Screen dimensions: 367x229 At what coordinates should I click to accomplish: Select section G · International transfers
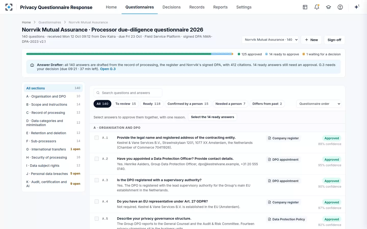click(x=53, y=149)
